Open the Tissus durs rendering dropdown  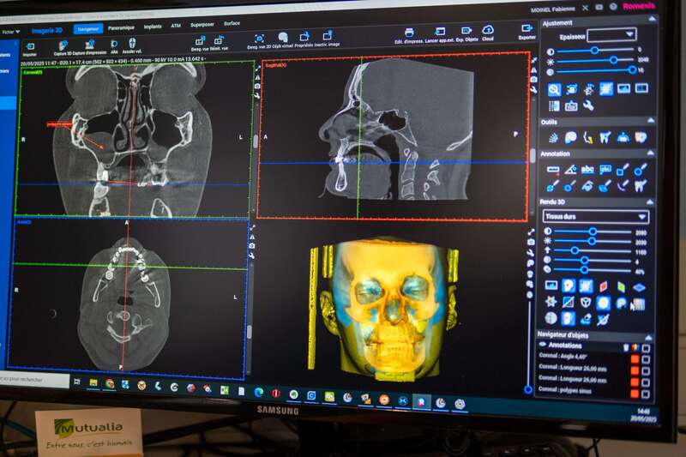[x=596, y=216]
